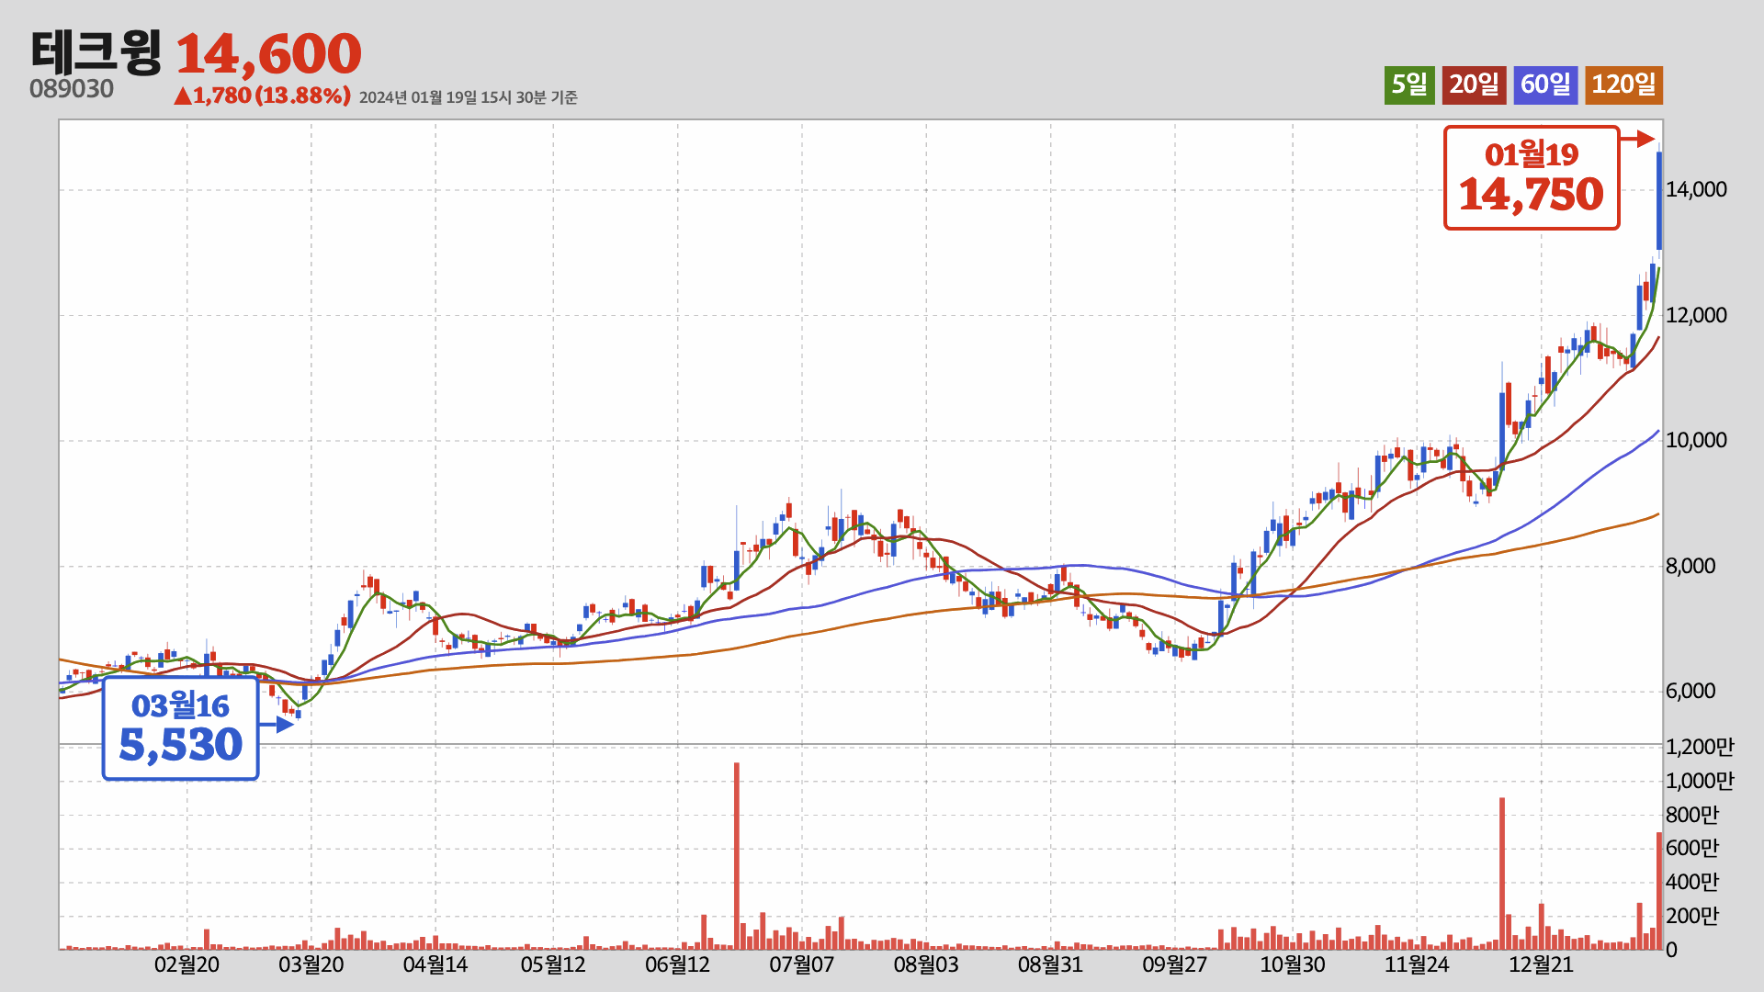The width and height of the screenshot is (1764, 992).
Task: Click the stock code 089030
Action: (72, 89)
